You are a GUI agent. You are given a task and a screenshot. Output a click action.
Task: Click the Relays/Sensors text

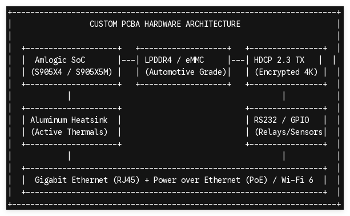tap(288, 132)
